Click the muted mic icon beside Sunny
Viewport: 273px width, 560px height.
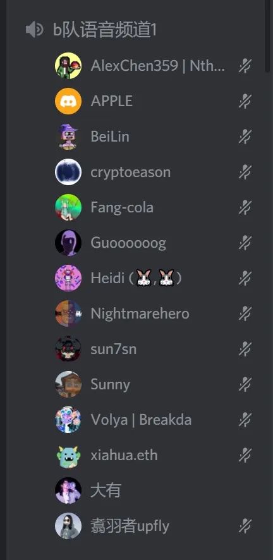245,385
